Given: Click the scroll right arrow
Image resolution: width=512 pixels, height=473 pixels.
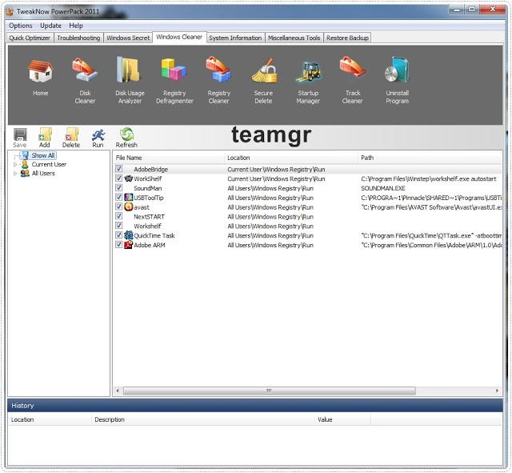Looking at the screenshot, I should click(x=497, y=391).
